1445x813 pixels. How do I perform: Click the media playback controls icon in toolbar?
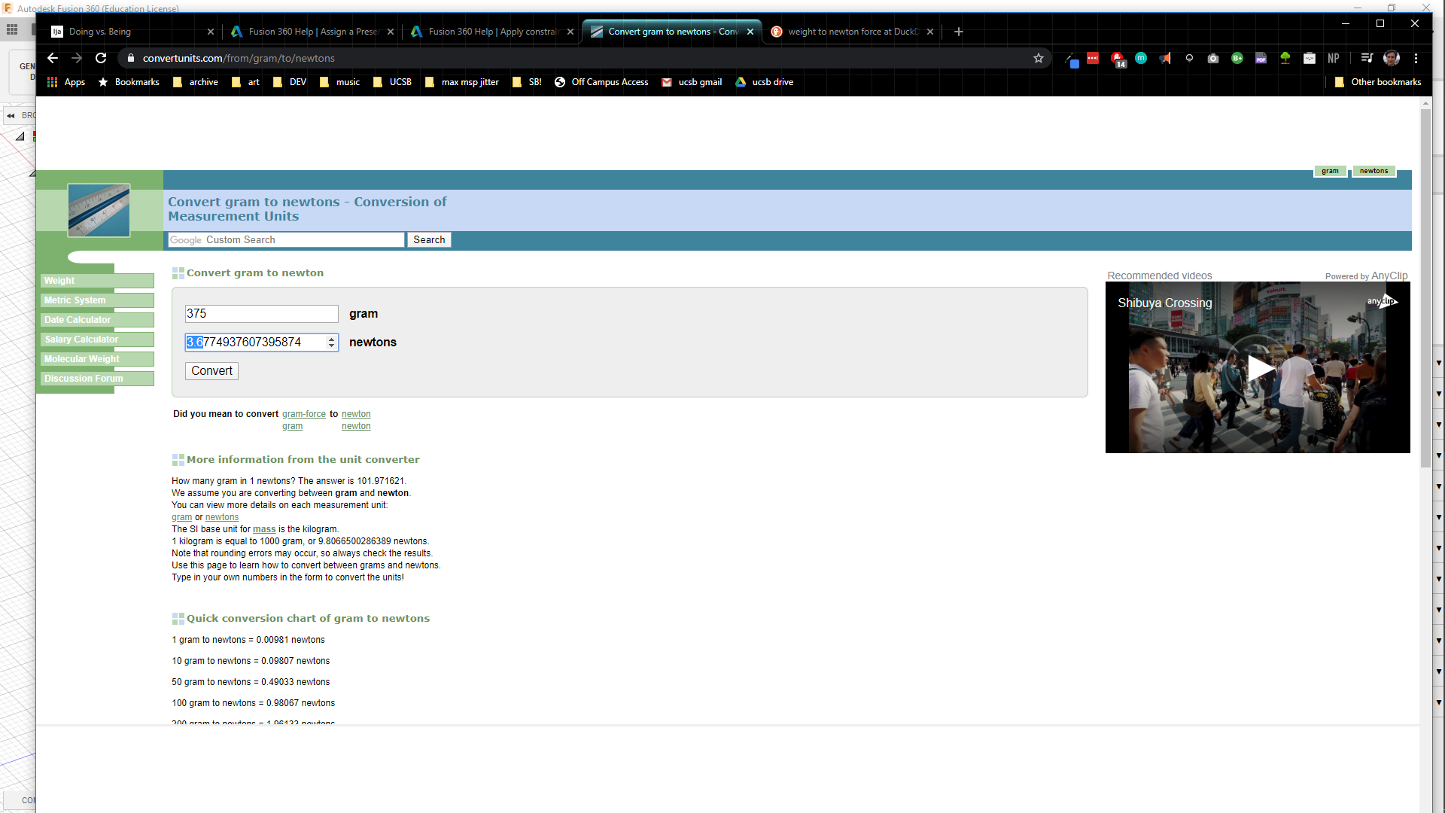click(1367, 59)
